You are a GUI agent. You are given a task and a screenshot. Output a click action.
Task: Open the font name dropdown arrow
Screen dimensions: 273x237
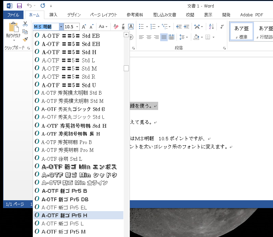61,27
